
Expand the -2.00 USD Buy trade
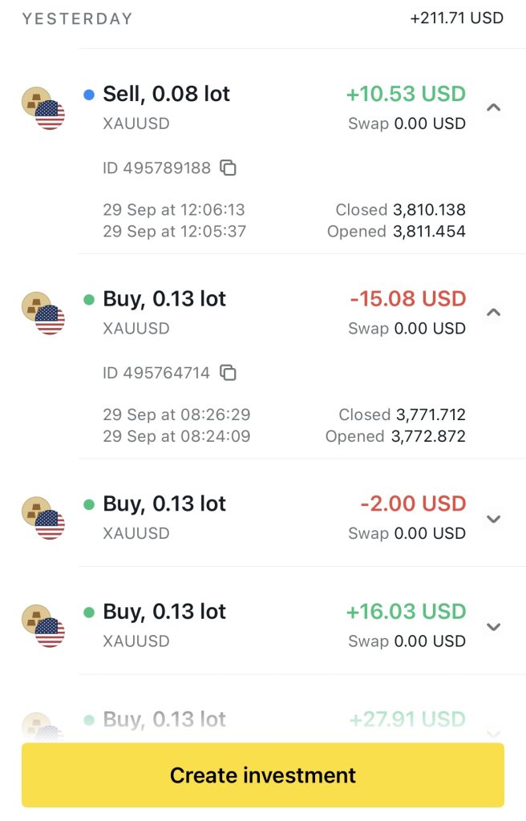pyautogui.click(x=494, y=518)
